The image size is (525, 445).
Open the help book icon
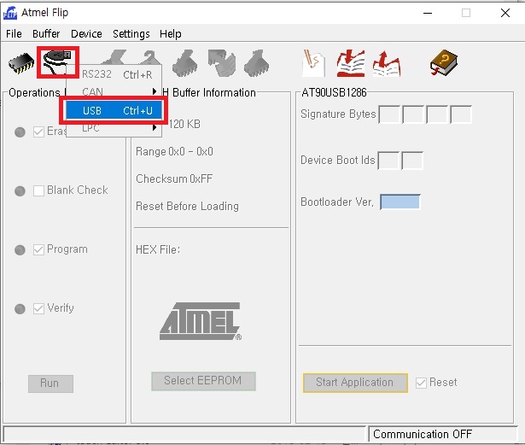click(x=444, y=62)
